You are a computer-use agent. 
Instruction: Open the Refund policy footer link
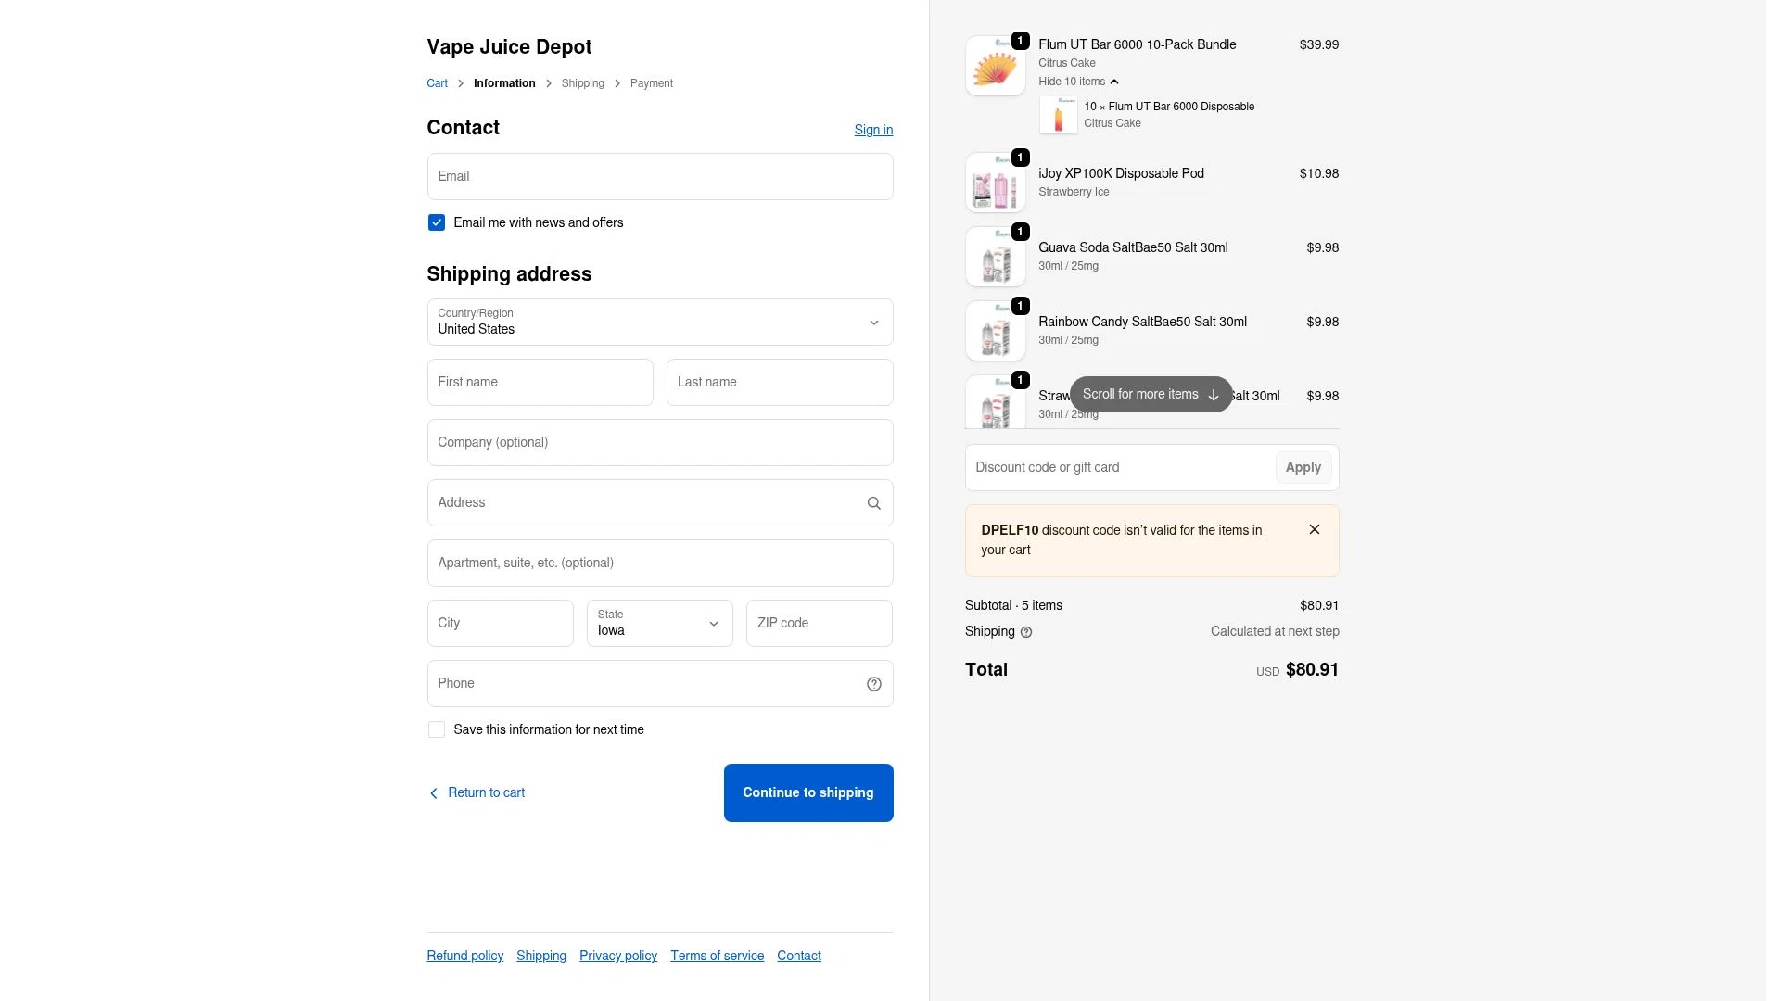464,956
